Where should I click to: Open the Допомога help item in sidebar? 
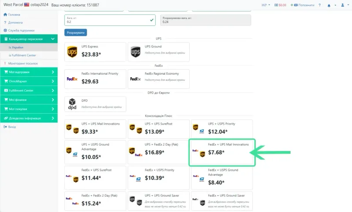[x=13, y=22]
